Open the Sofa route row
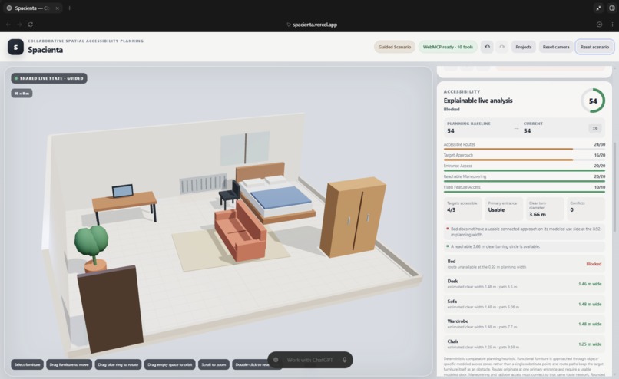The height and width of the screenshot is (379, 619). coord(525,304)
